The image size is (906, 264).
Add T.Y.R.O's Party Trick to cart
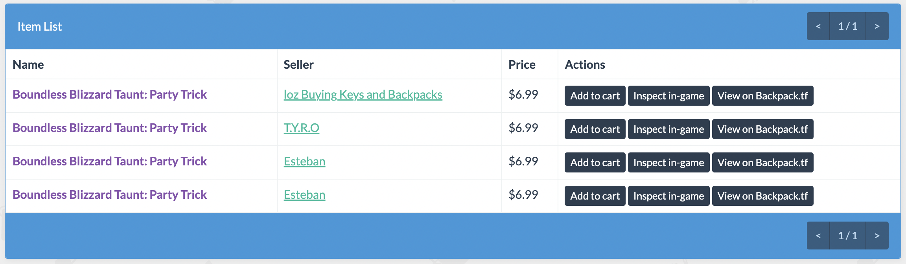point(595,129)
